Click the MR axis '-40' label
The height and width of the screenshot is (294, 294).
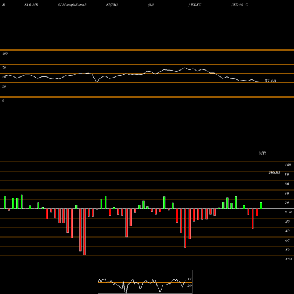click(x=287, y=231)
